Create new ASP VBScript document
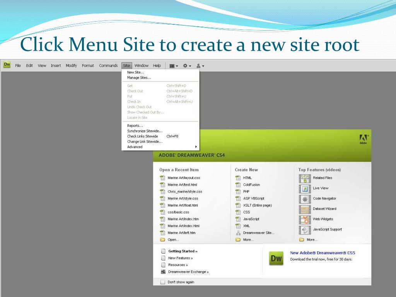 [x=254, y=198]
